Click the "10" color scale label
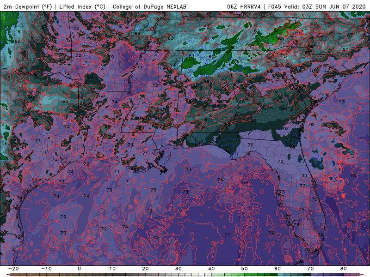 112,269
